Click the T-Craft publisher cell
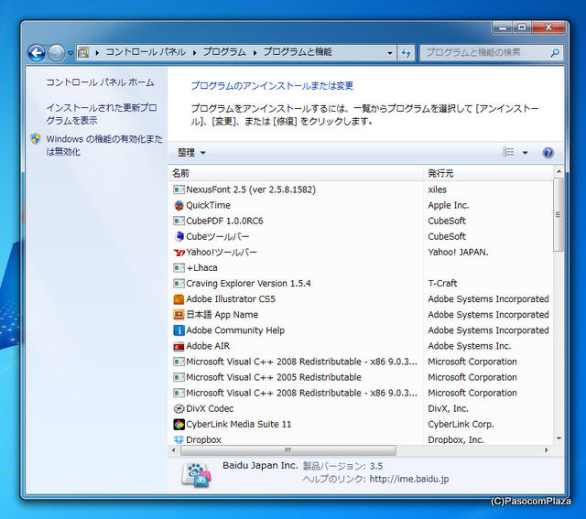Image resolution: width=586 pixels, height=519 pixels. pyautogui.click(x=442, y=283)
